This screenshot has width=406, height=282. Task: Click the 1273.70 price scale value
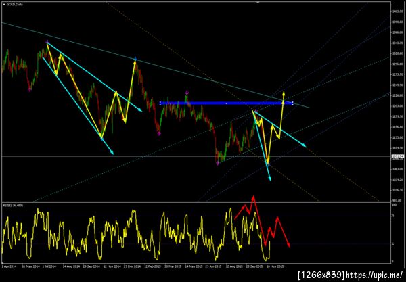(x=397, y=74)
